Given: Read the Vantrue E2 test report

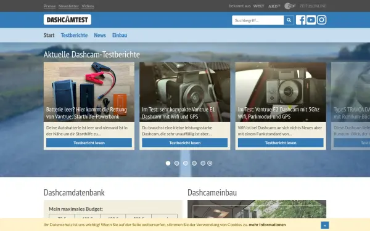Looking at the screenshot, I should (281, 143).
